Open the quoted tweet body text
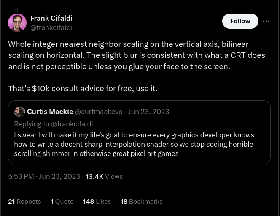280x216 pixels. [x=134, y=144]
